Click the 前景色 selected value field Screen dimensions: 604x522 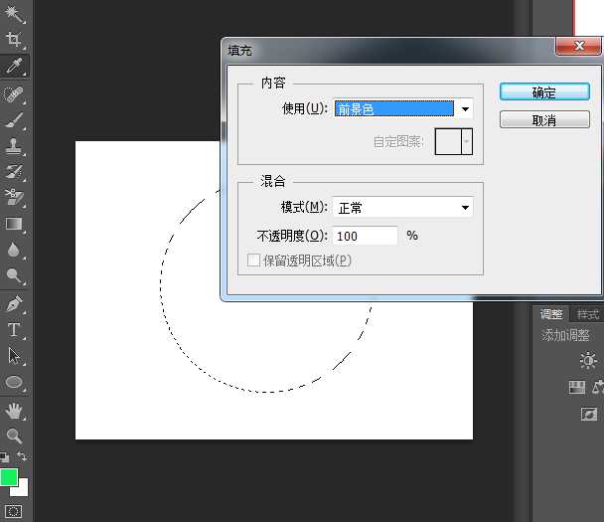click(x=394, y=109)
